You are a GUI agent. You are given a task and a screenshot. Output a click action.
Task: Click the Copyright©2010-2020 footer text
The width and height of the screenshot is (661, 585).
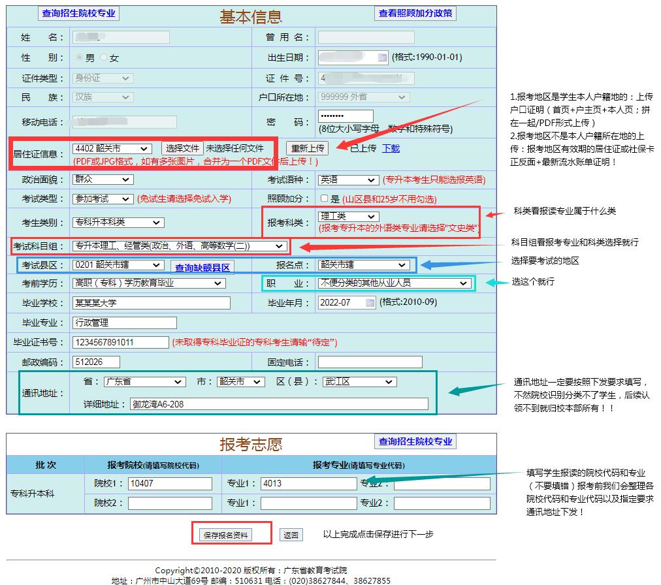251,570
